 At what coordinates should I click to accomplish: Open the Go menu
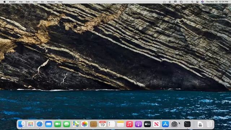42,2
